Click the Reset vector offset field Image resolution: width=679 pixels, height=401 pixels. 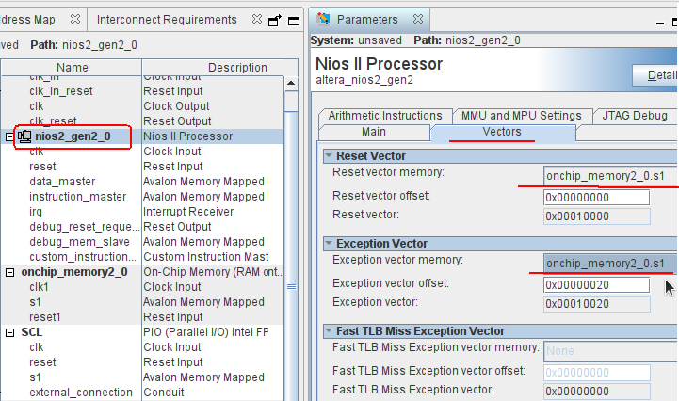(x=596, y=198)
